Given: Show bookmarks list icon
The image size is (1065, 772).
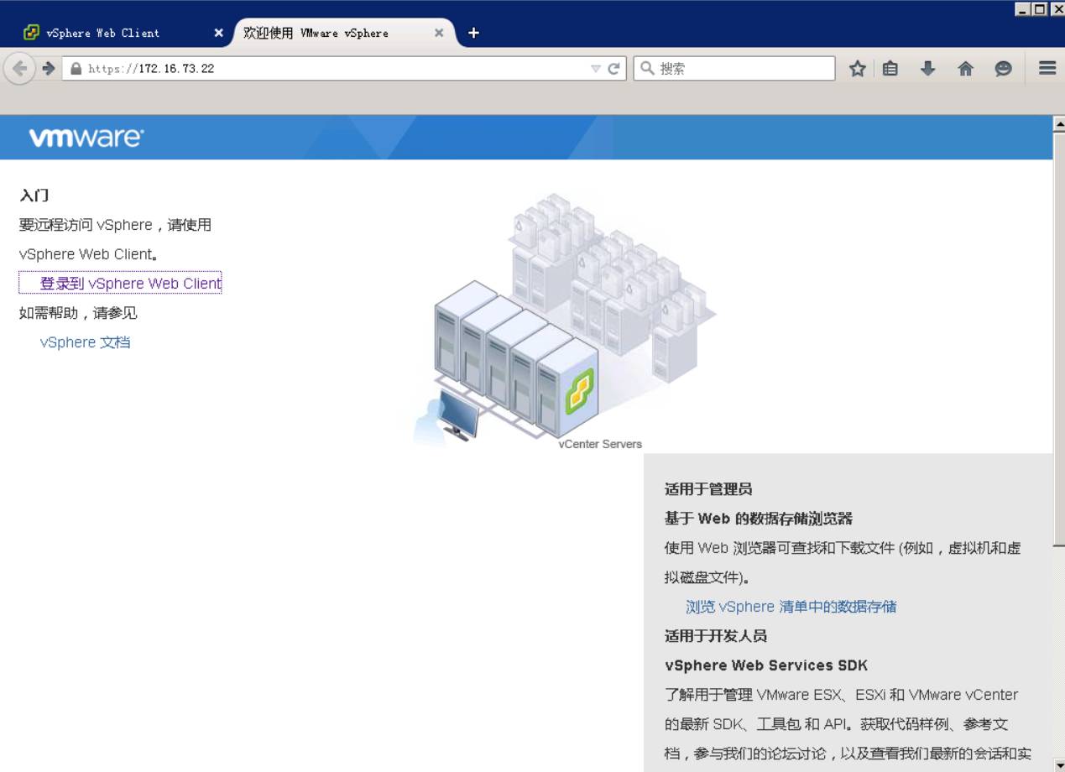Looking at the screenshot, I should pos(890,69).
